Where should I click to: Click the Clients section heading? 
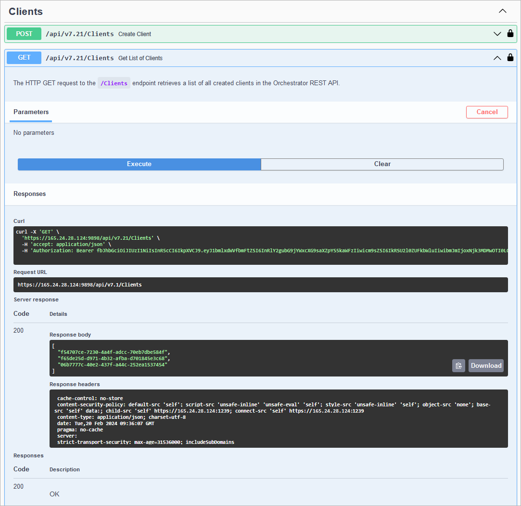tap(26, 12)
